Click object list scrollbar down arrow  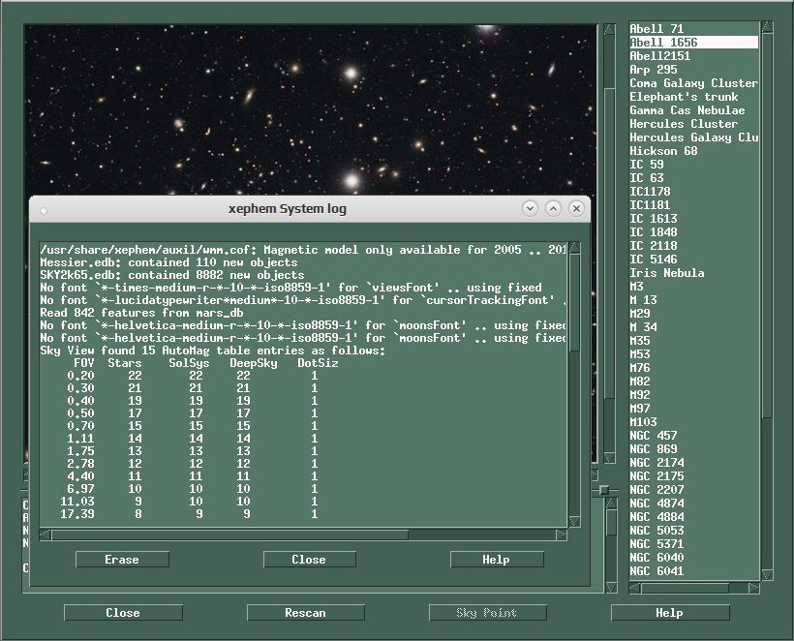(767, 574)
